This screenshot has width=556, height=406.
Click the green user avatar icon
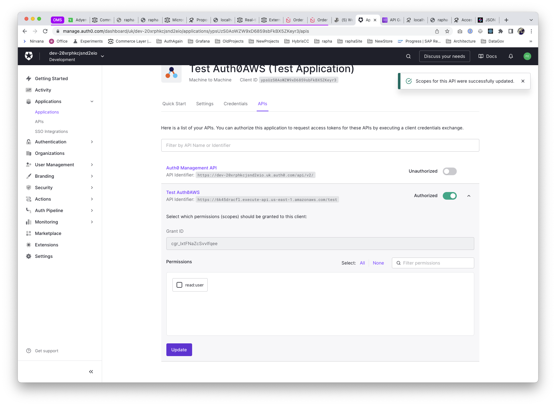(x=527, y=56)
